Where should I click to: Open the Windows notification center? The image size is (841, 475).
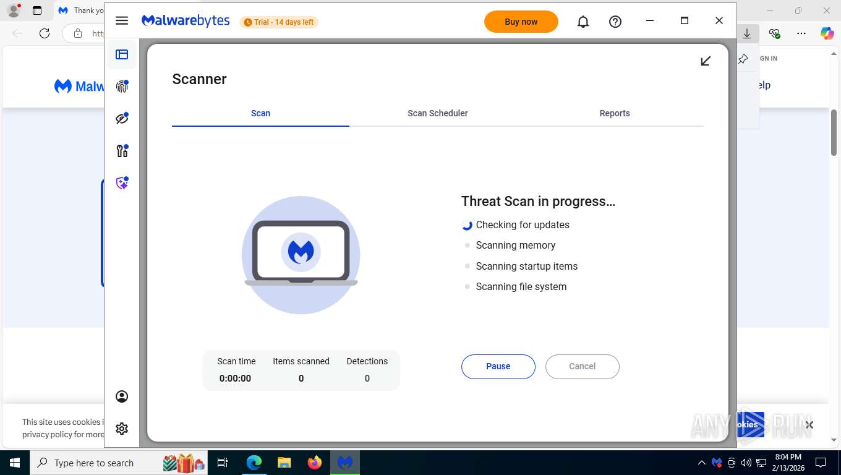[x=821, y=463]
